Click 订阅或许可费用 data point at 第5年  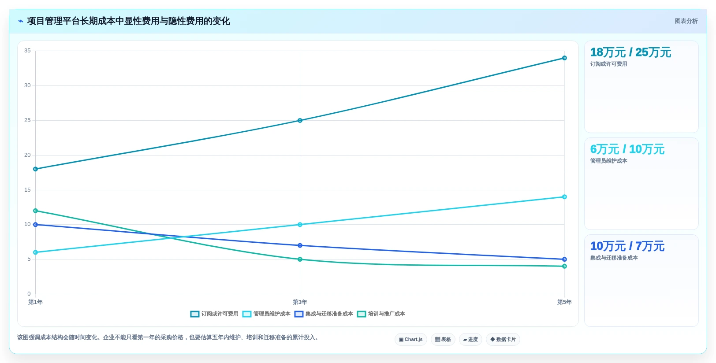tap(564, 58)
